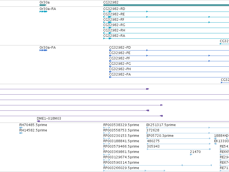The image size is (229, 172).
Task: Select EST RH70485.5prime
Action: (x=33, y=125)
